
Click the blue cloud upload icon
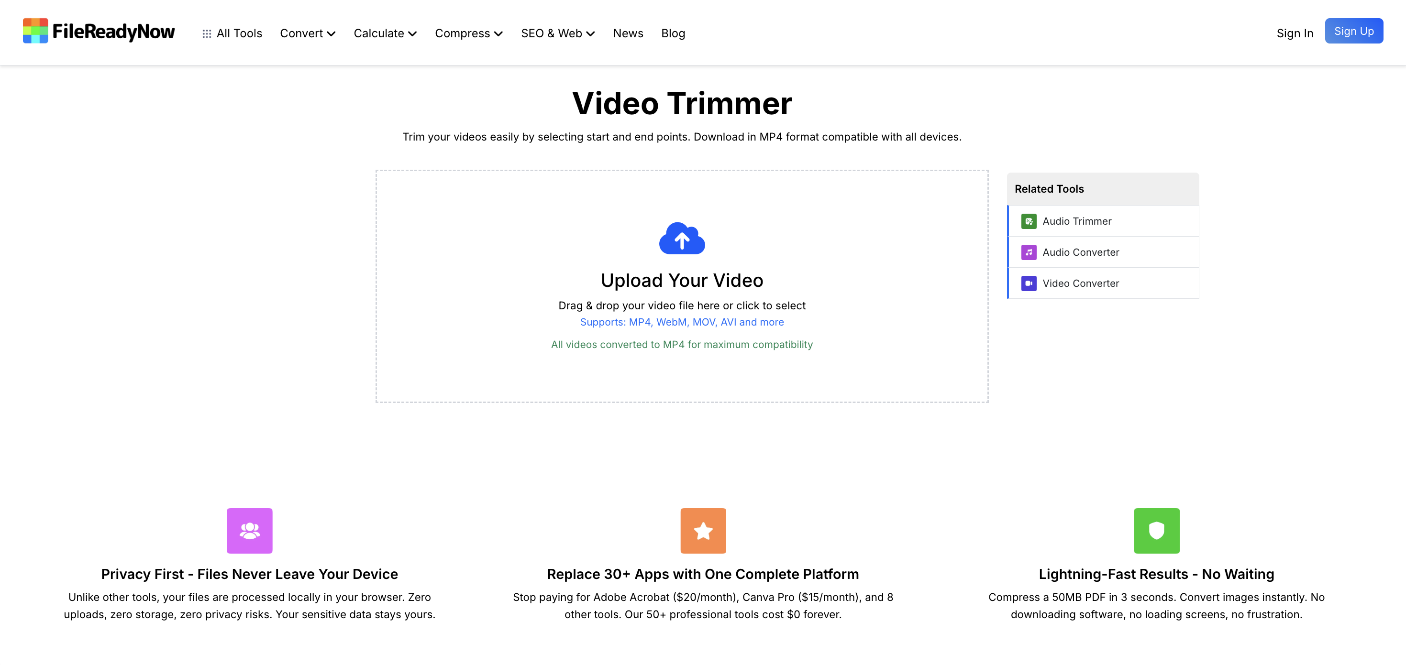[682, 239]
